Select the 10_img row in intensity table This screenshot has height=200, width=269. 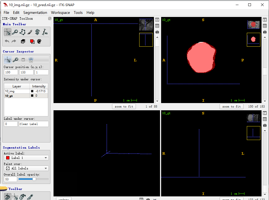point(26,91)
